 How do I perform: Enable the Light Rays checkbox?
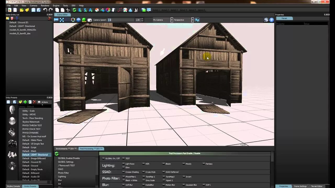point(124,164)
